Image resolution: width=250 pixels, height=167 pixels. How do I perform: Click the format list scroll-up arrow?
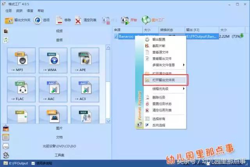pyautogui.click(x=108, y=47)
